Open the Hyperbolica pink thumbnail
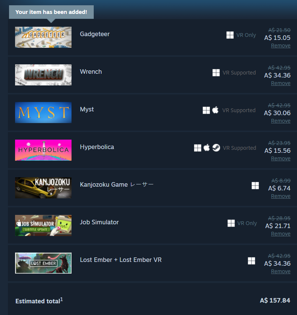The height and width of the screenshot is (315, 297). coord(43,150)
